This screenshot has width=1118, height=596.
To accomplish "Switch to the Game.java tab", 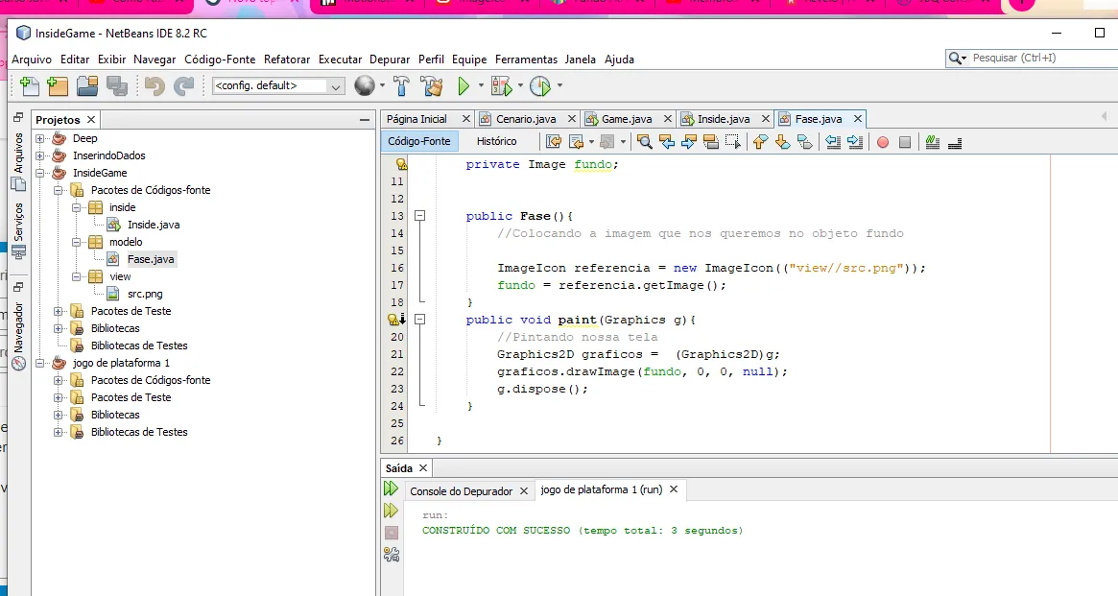I will tap(626, 119).
